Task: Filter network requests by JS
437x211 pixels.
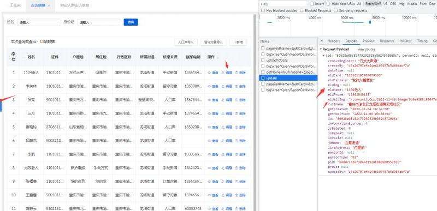Action: [386, 4]
